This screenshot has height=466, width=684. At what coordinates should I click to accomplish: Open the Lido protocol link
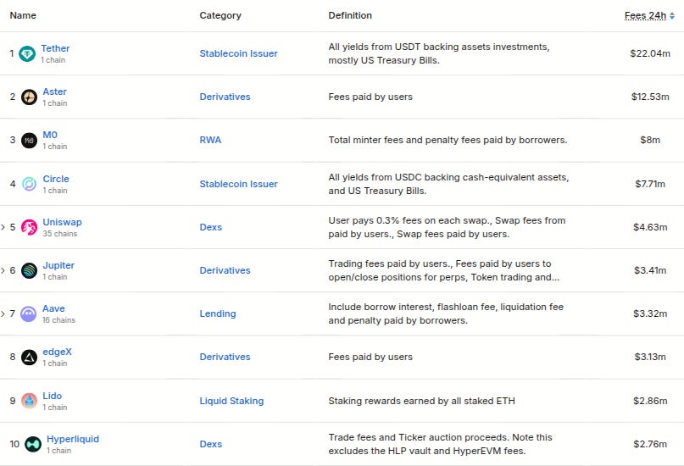pyautogui.click(x=52, y=396)
